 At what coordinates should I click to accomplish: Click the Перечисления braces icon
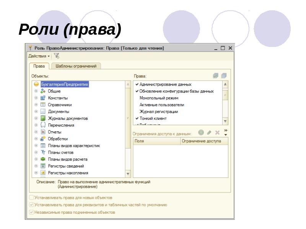tap(43, 125)
